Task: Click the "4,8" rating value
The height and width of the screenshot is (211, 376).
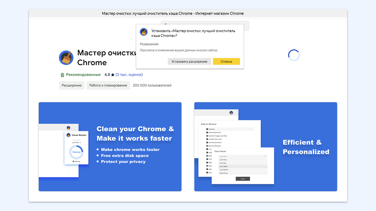Action: point(107,75)
